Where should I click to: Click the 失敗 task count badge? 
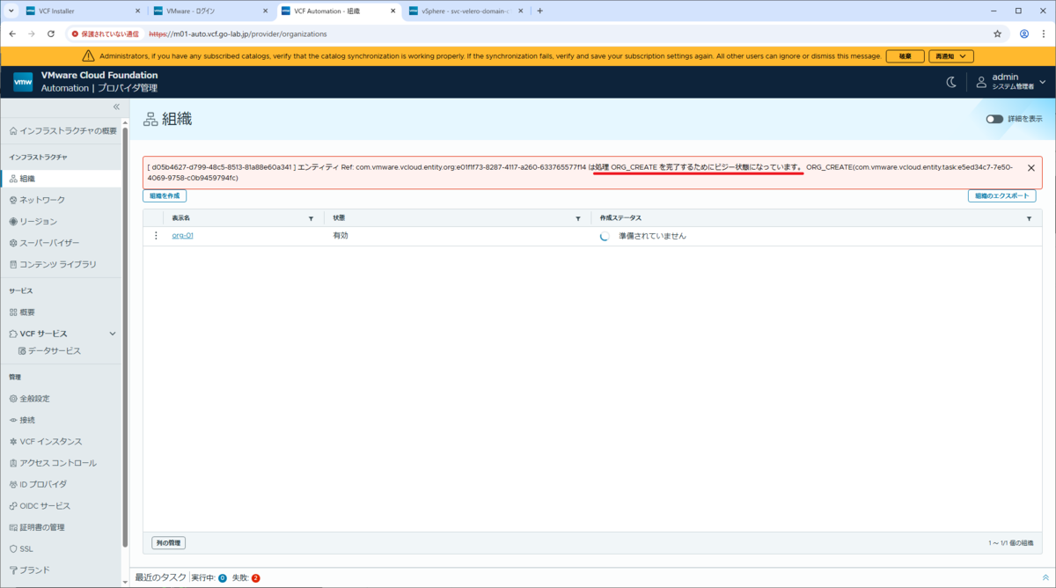click(256, 578)
